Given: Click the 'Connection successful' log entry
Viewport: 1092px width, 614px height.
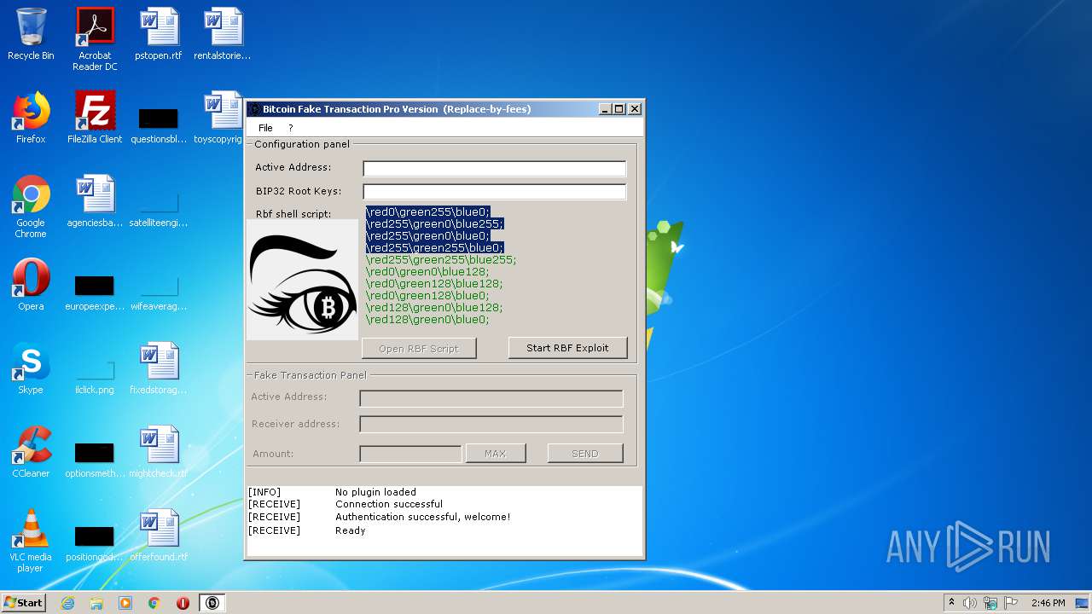Looking at the screenshot, I should click(x=389, y=504).
